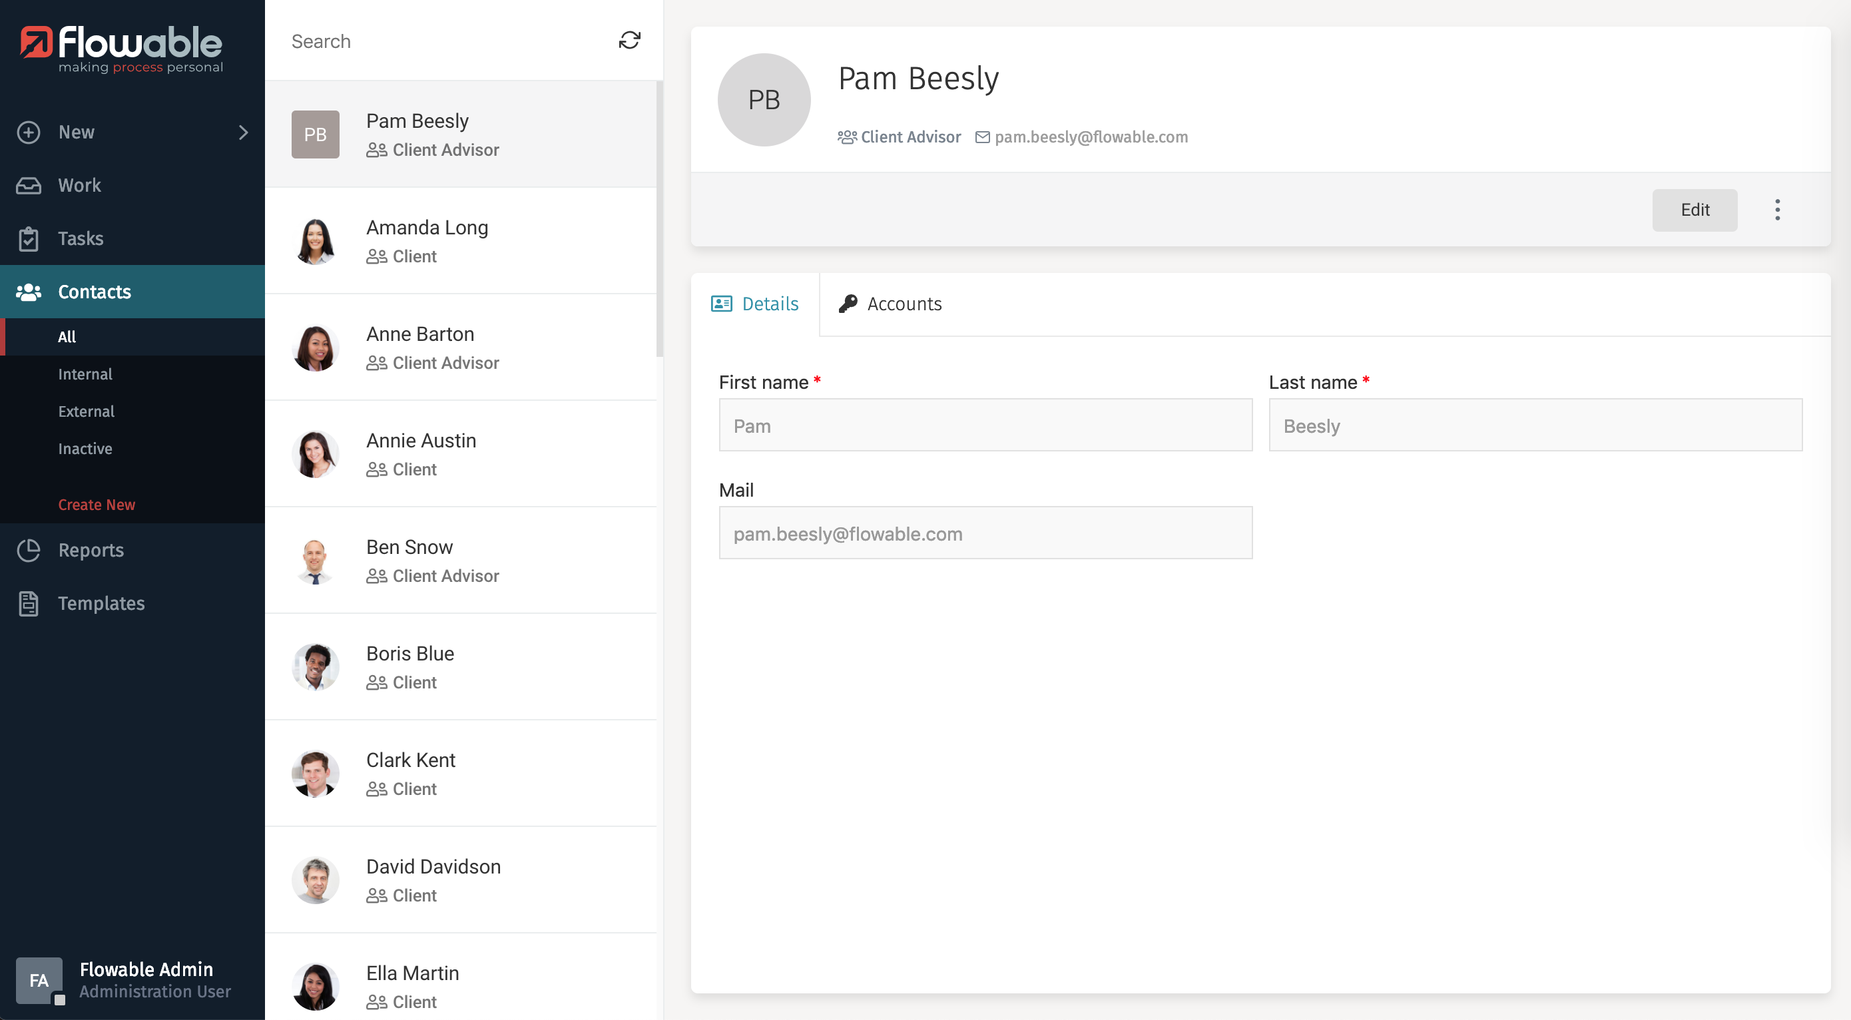Viewport: 1851px width, 1020px height.
Task: Open the Work inbox icon
Action: pos(28,185)
